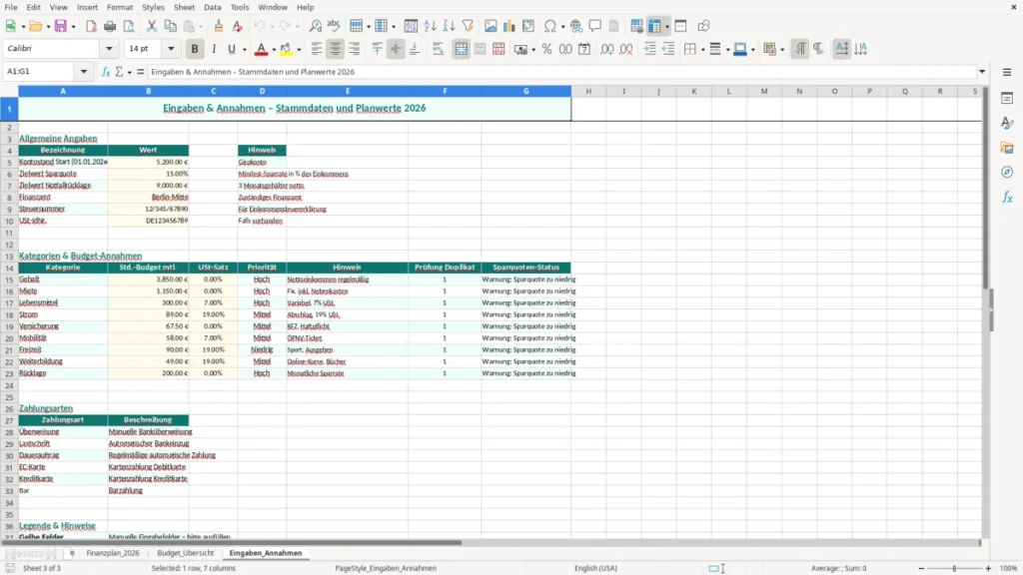Open the Data menu
The height and width of the screenshot is (575, 1023).
(212, 7)
